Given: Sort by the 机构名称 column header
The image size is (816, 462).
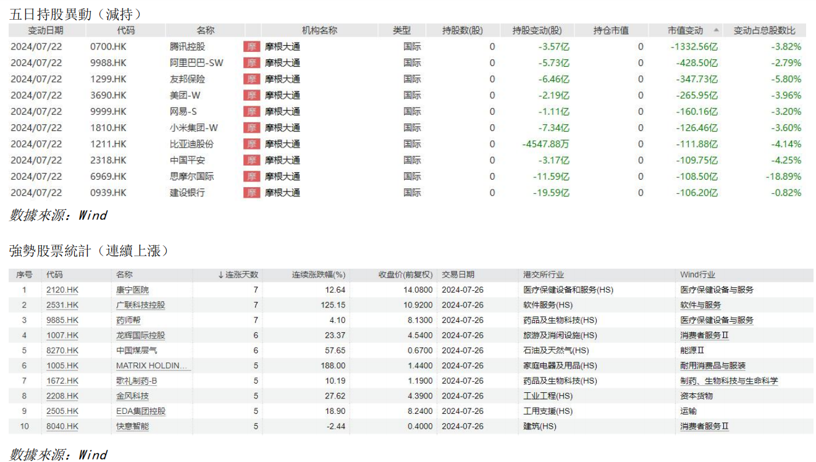Looking at the screenshot, I should [319, 30].
